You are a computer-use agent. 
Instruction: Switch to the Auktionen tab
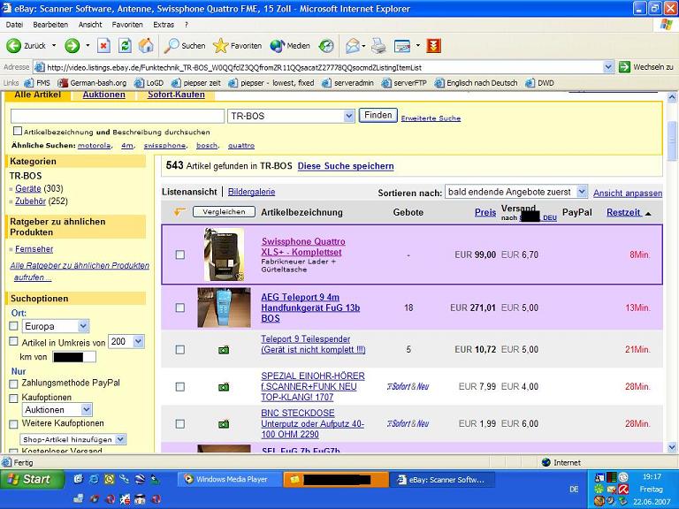(x=103, y=95)
